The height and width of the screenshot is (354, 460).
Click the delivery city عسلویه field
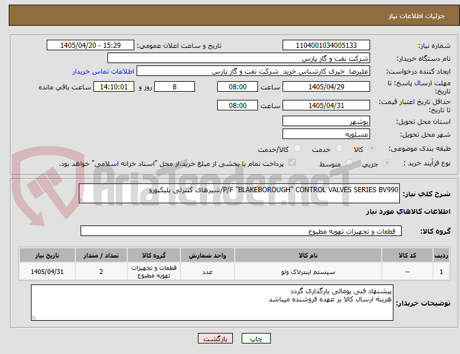tap(326, 134)
